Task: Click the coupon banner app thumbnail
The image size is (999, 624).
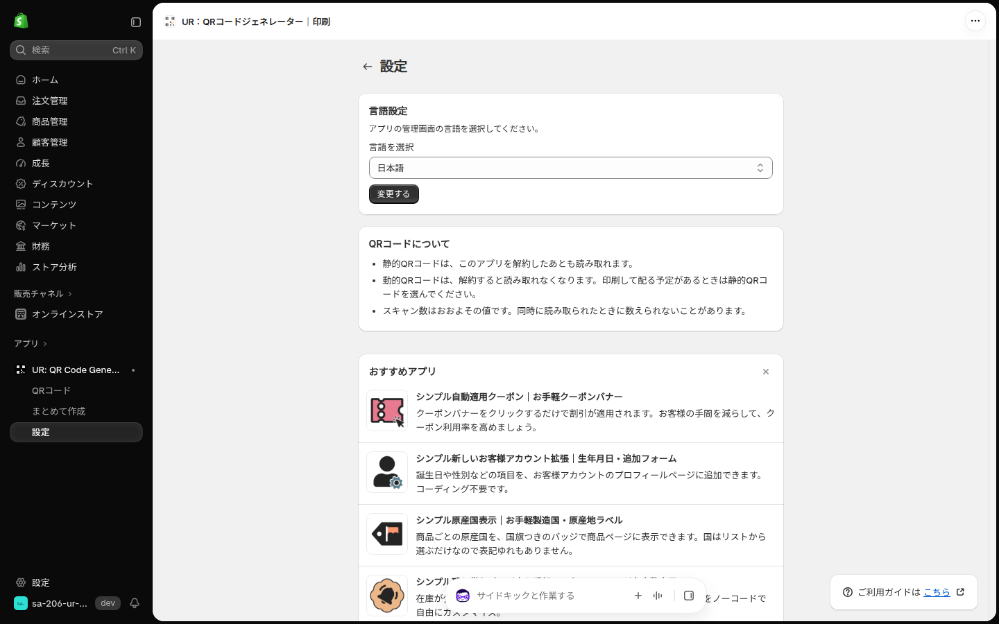Action: pyautogui.click(x=387, y=410)
